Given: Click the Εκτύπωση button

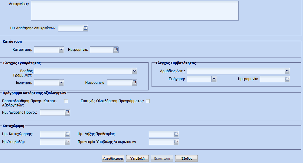Looking at the screenshot, I should 162,158.
